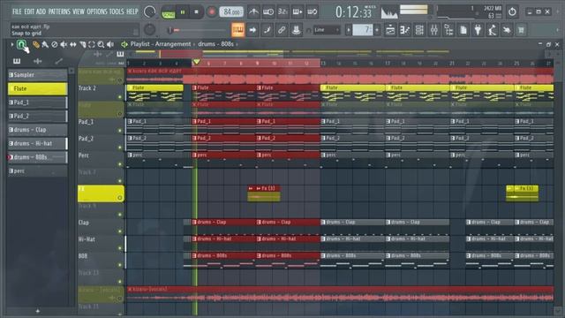Mute the Pad_1 track green dot
The width and height of the screenshot is (565, 318).
[120, 131]
